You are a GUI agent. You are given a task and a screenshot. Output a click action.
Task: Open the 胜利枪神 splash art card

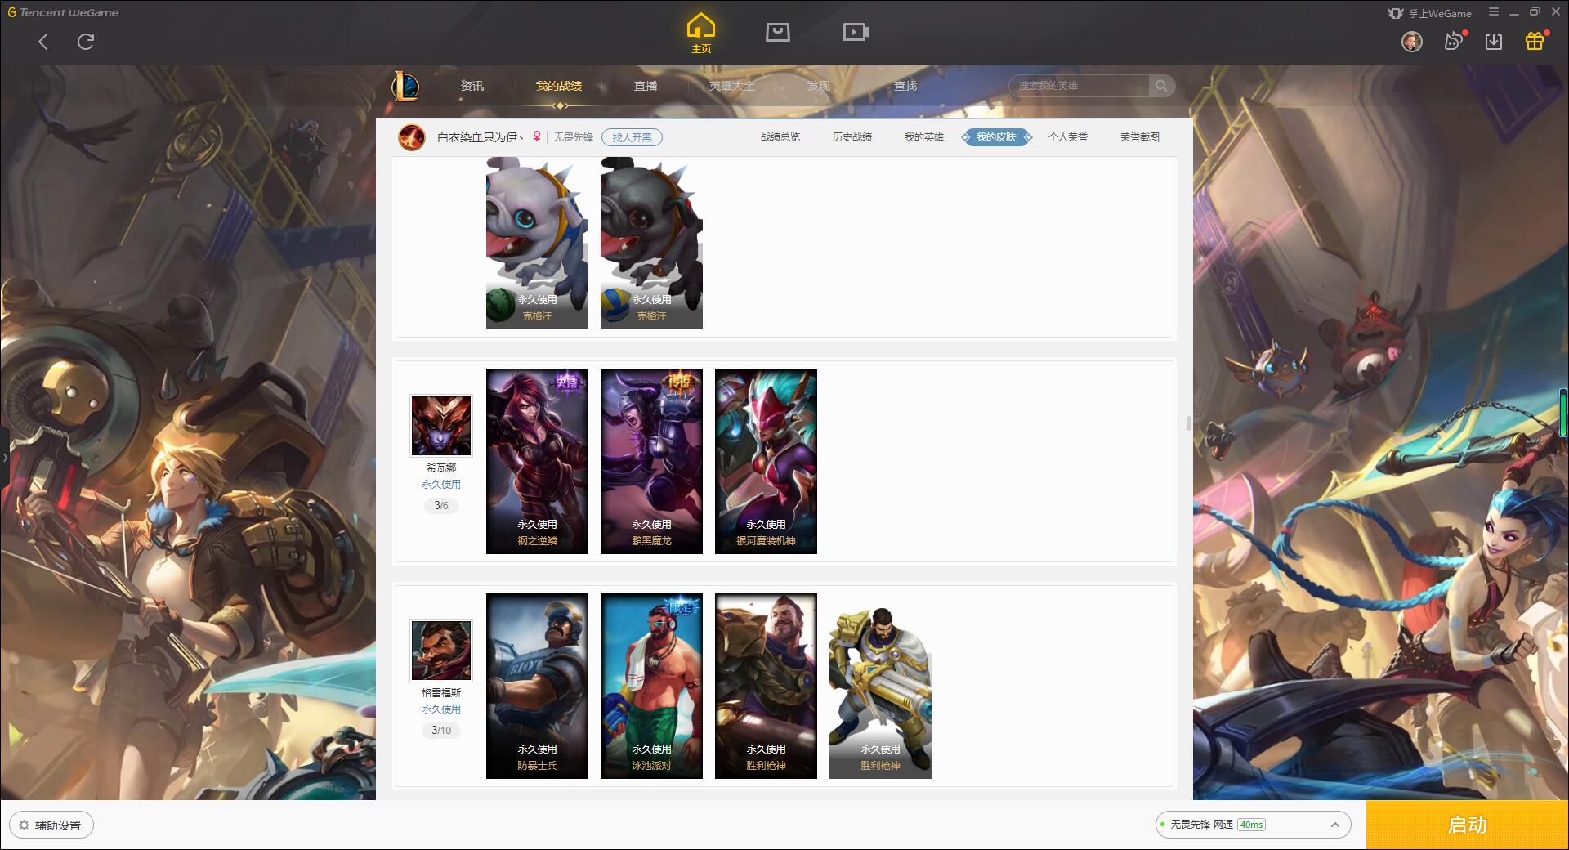pyautogui.click(x=766, y=686)
